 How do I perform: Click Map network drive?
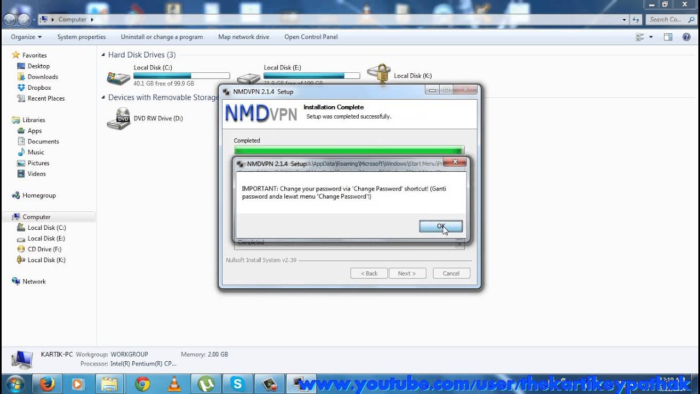(243, 37)
